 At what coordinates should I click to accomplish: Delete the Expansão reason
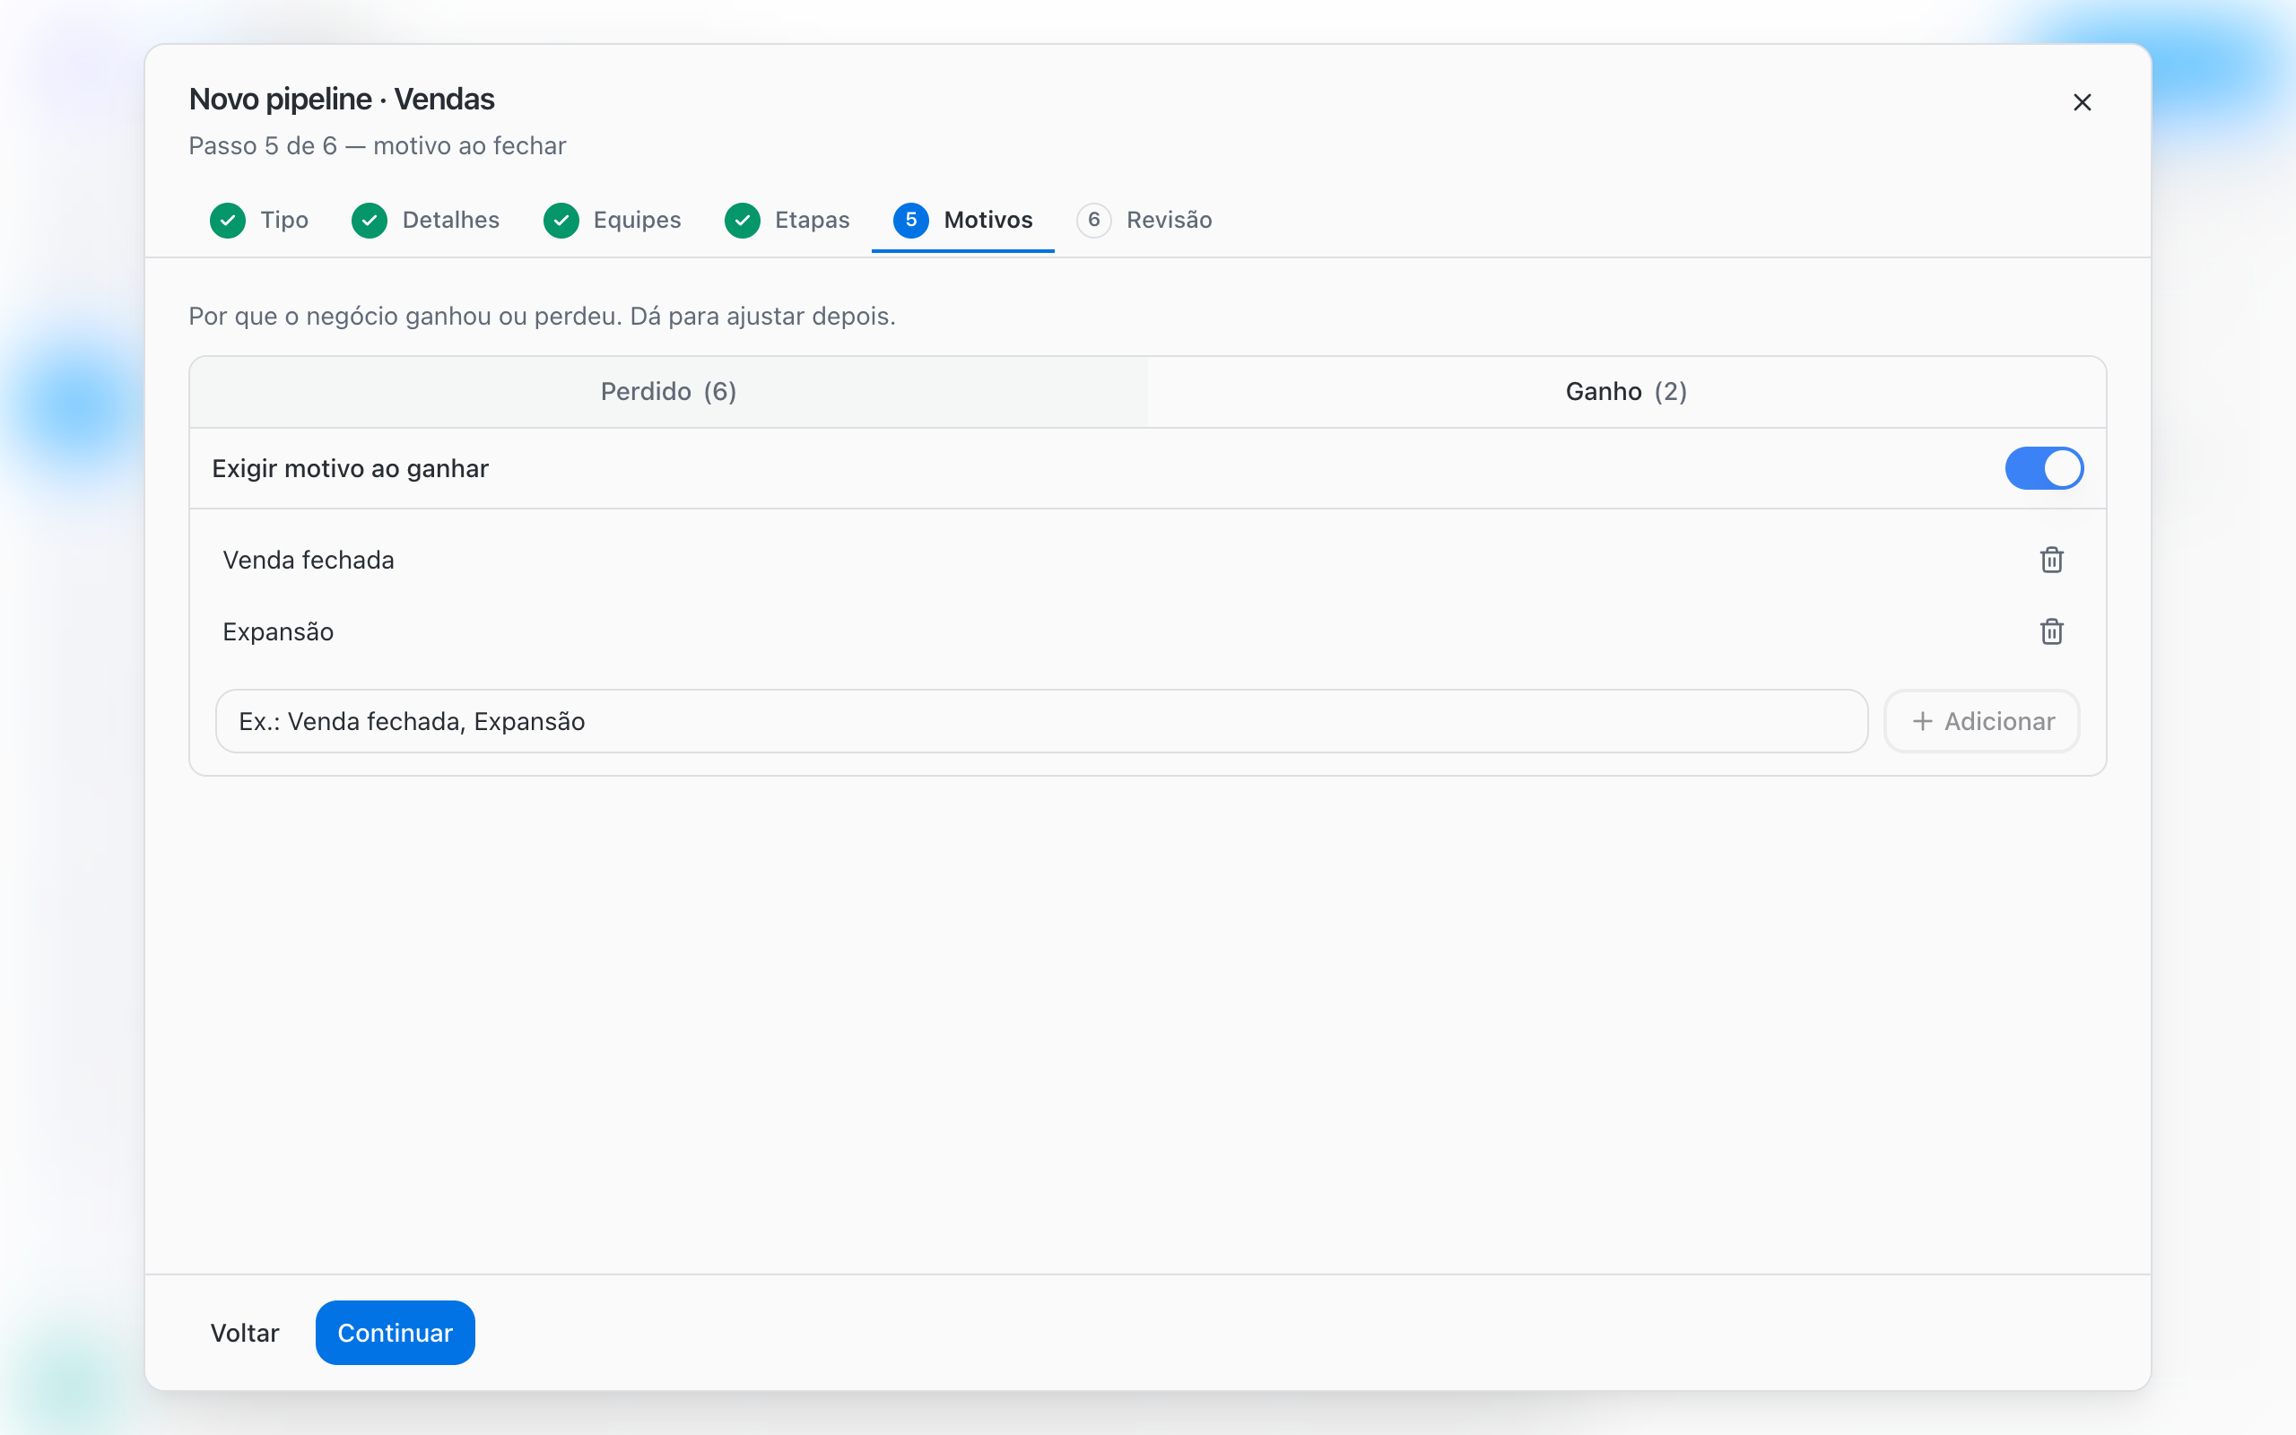[x=2051, y=632]
